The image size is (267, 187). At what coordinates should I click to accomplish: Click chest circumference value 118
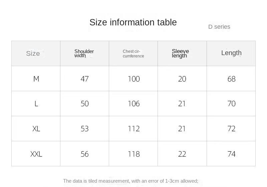pyautogui.click(x=133, y=154)
